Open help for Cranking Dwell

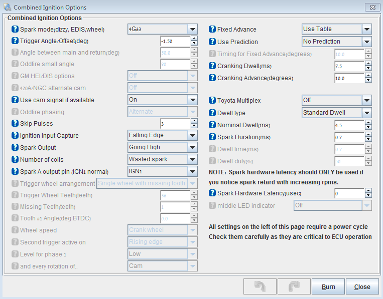(212, 66)
